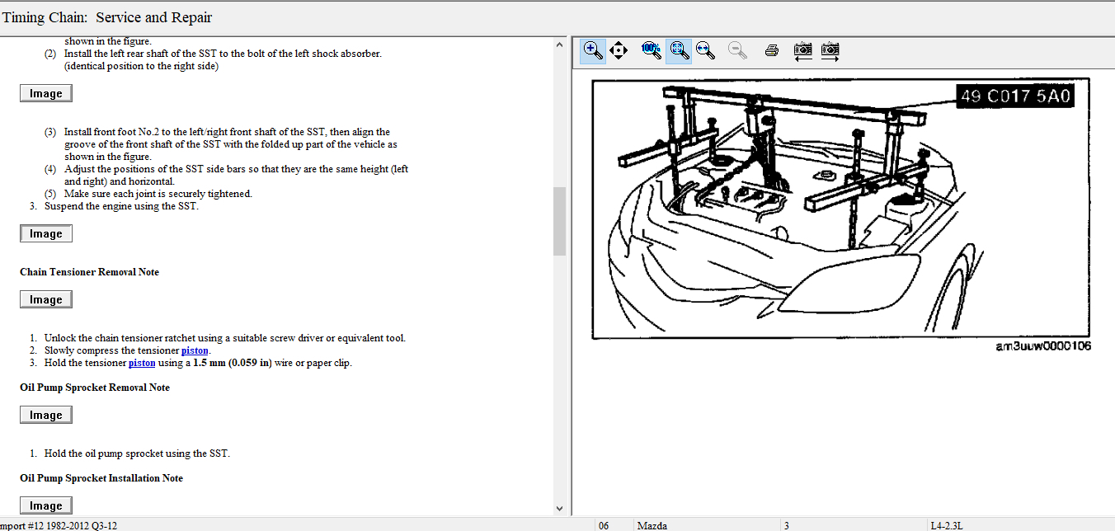The width and height of the screenshot is (1115, 531).
Task: Activate the pan image arrows tool
Action: 619,50
